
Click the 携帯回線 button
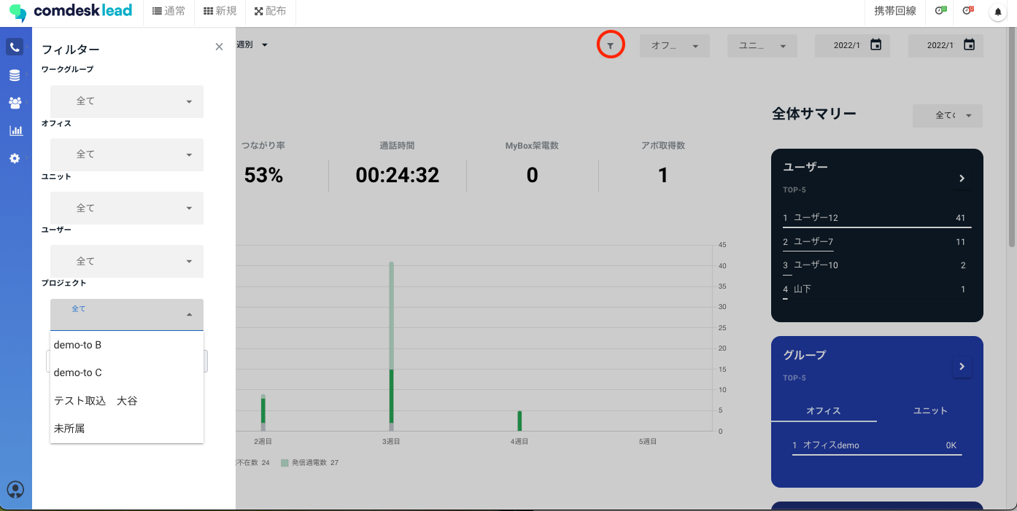point(894,12)
